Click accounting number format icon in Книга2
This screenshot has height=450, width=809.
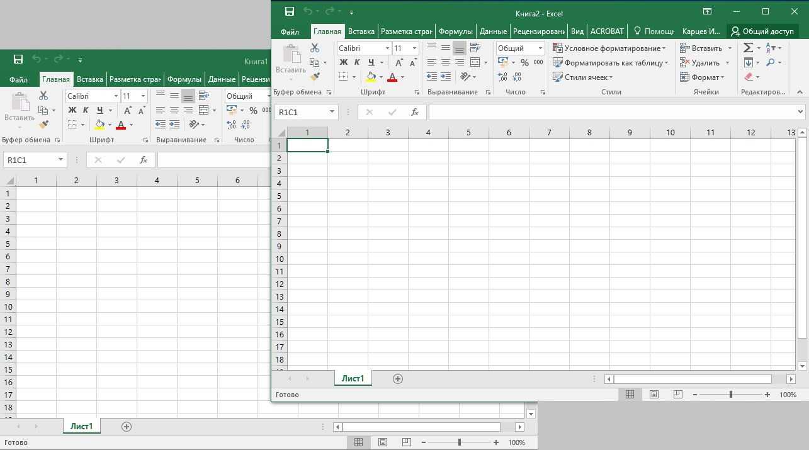503,62
